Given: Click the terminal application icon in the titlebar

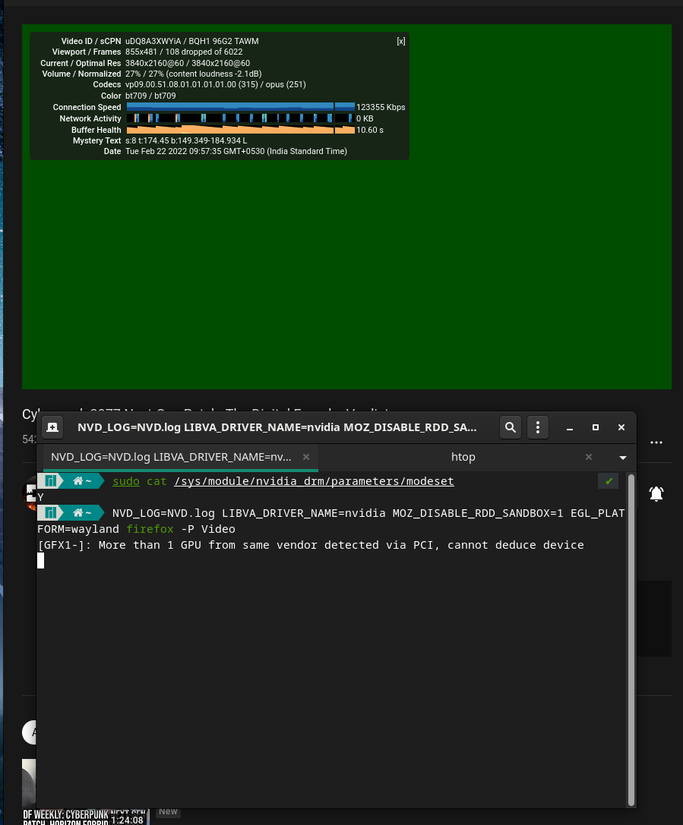Looking at the screenshot, I should tap(52, 427).
